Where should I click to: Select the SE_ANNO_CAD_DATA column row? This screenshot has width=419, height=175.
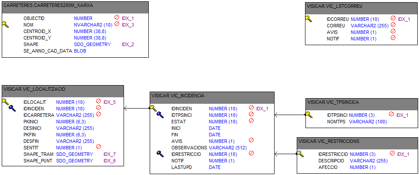47,51
